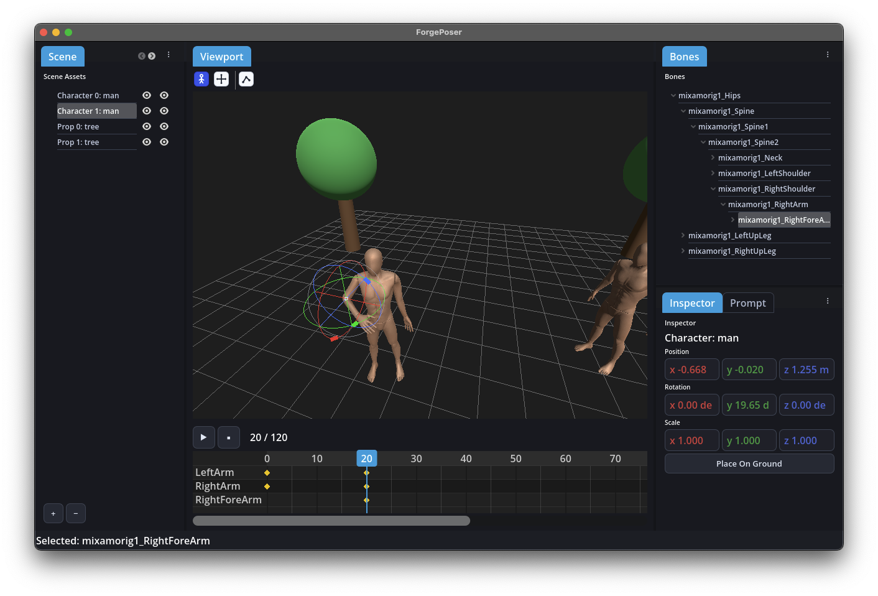The image size is (878, 596).
Task: Toggle first eye icon for Prop 1: tree
Action: (x=147, y=142)
